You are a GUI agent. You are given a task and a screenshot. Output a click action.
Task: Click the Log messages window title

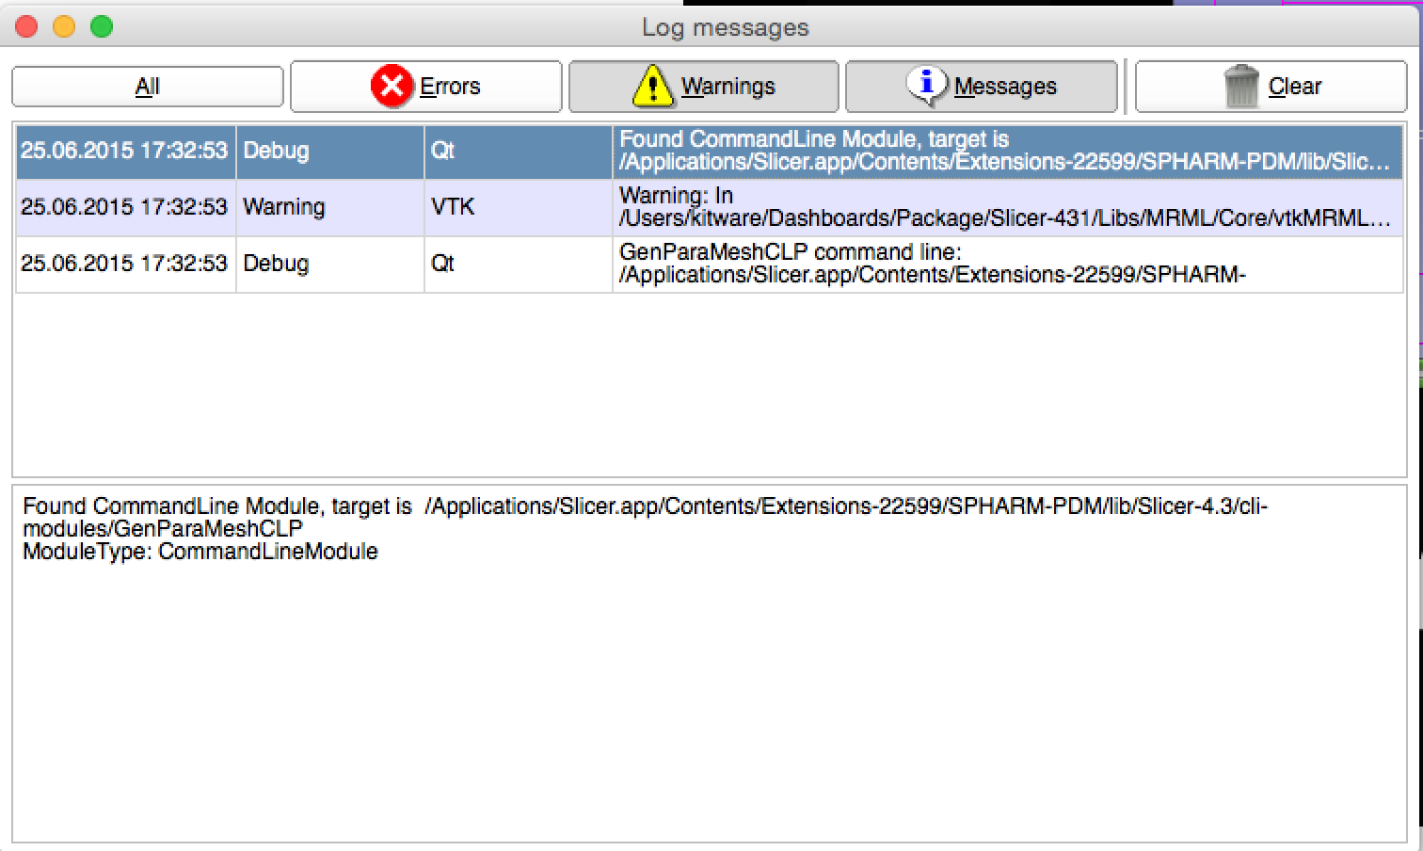[x=725, y=27]
